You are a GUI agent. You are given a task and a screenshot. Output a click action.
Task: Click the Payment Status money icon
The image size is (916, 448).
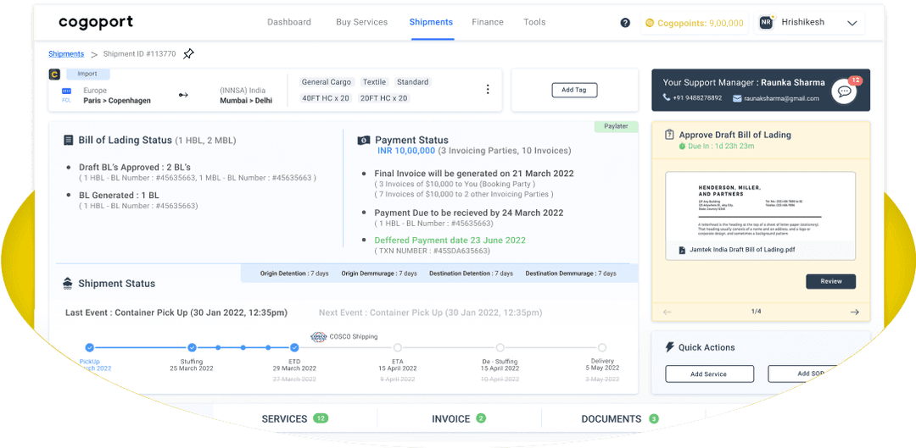363,141
